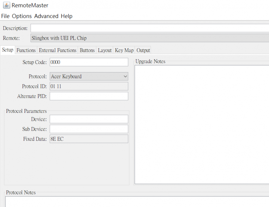Click the 'Alternate PID:' label
The width and height of the screenshot is (269, 207).
tap(32, 96)
